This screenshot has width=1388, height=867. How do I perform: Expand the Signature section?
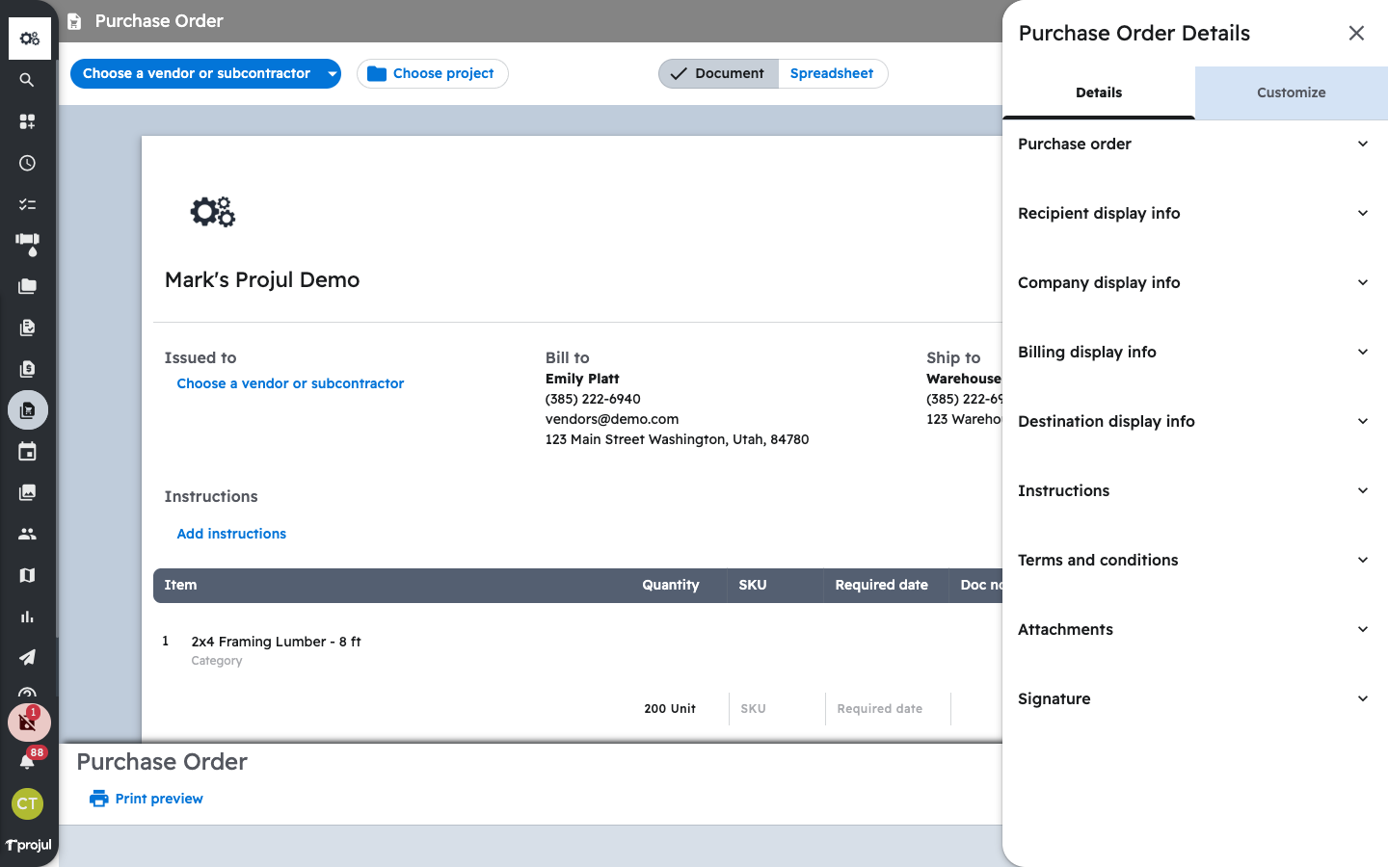point(1195,698)
